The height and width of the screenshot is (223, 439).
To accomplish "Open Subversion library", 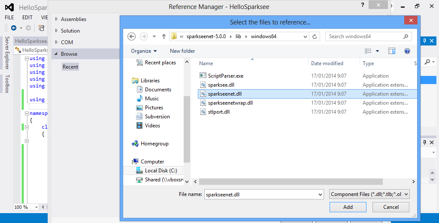I will (157, 116).
